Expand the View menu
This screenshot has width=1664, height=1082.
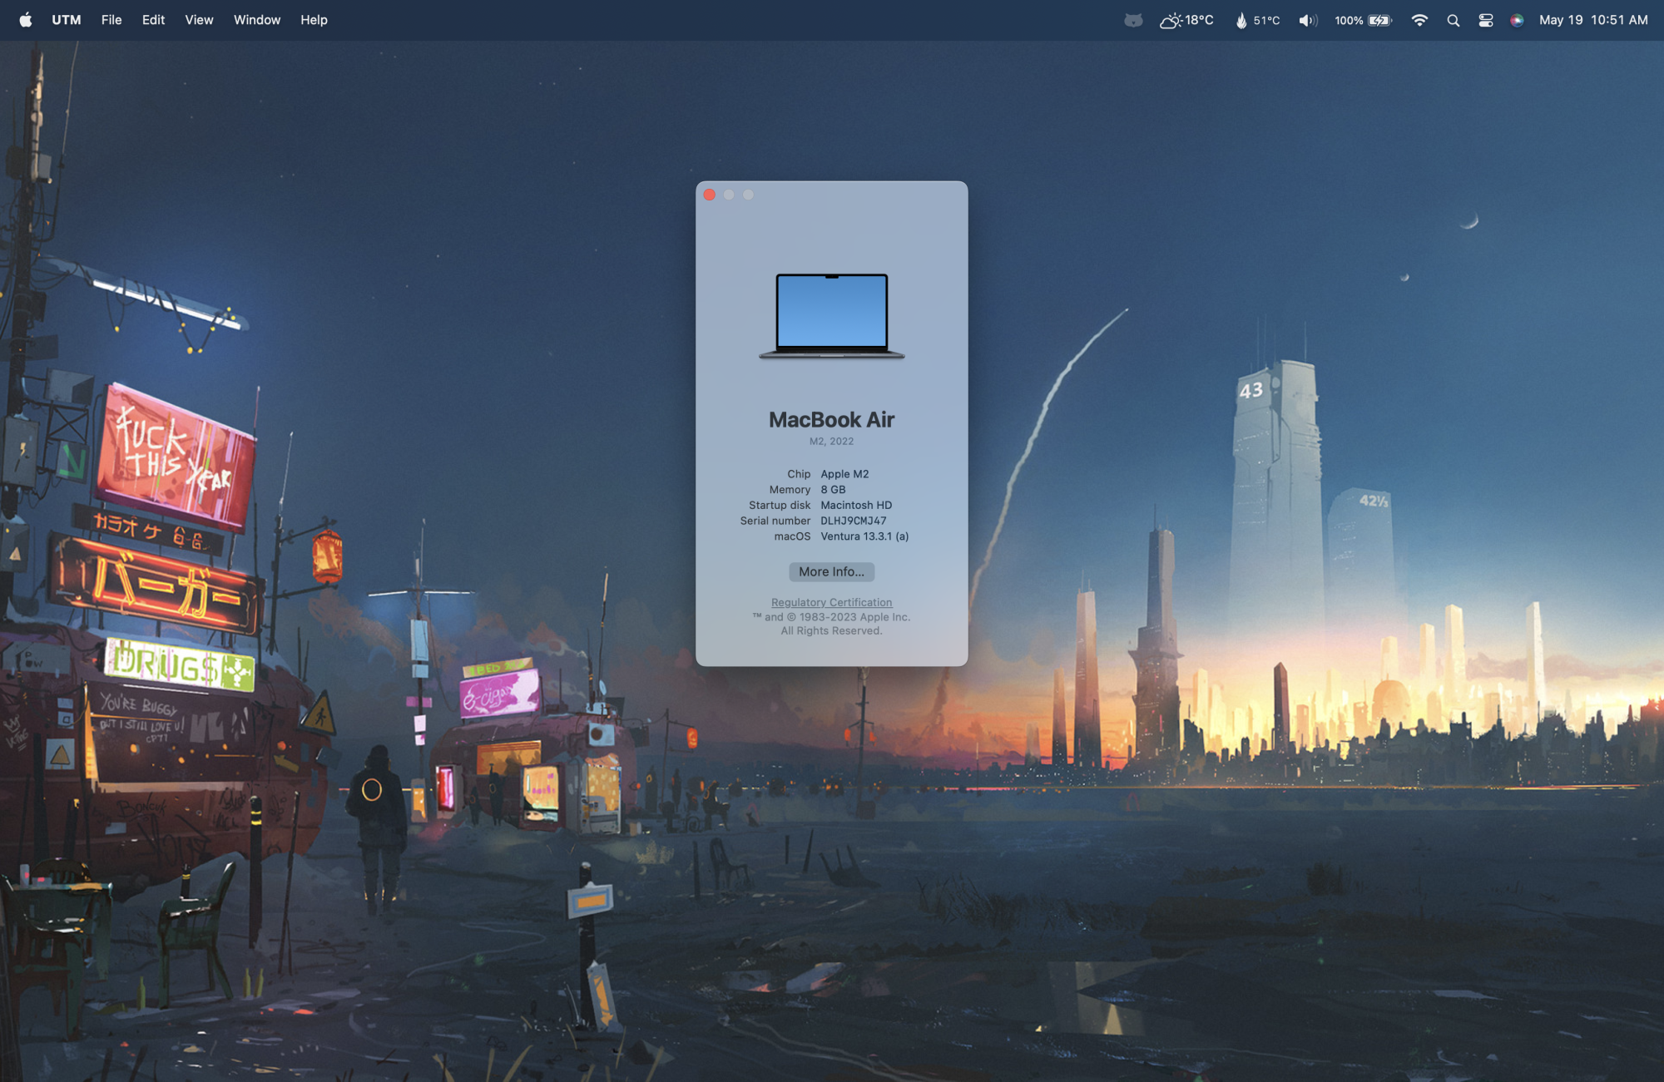point(199,20)
